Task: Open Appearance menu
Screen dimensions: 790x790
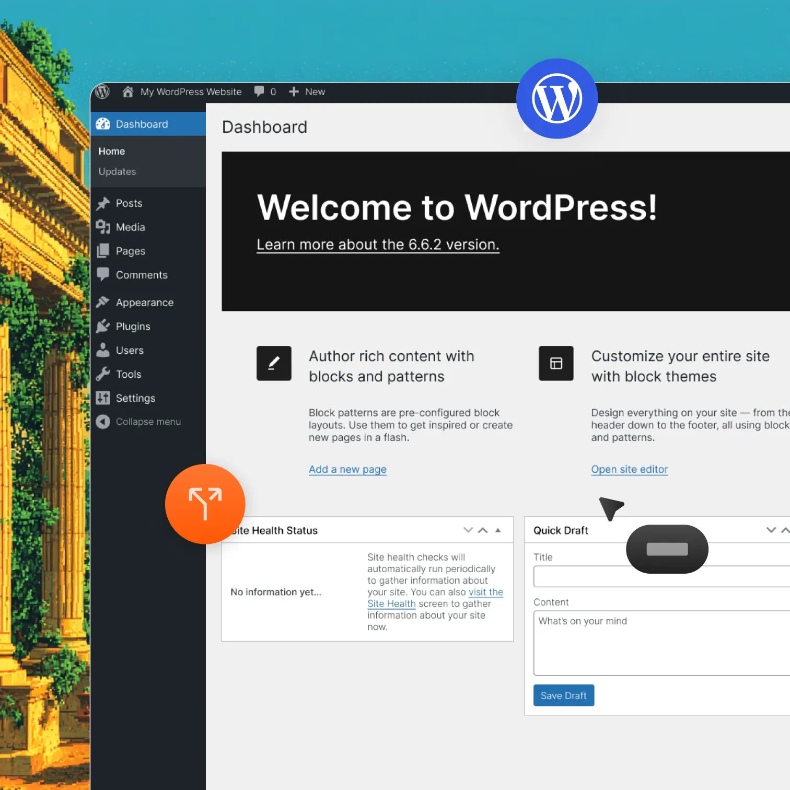Action: click(x=145, y=303)
